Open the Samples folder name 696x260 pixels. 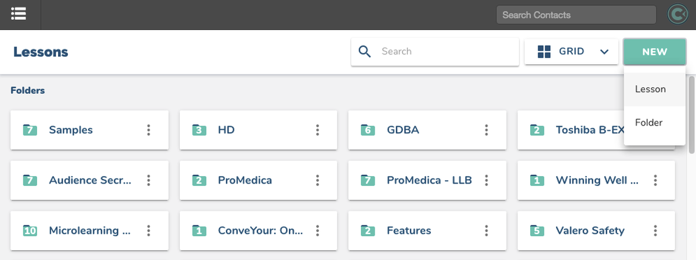coord(71,130)
